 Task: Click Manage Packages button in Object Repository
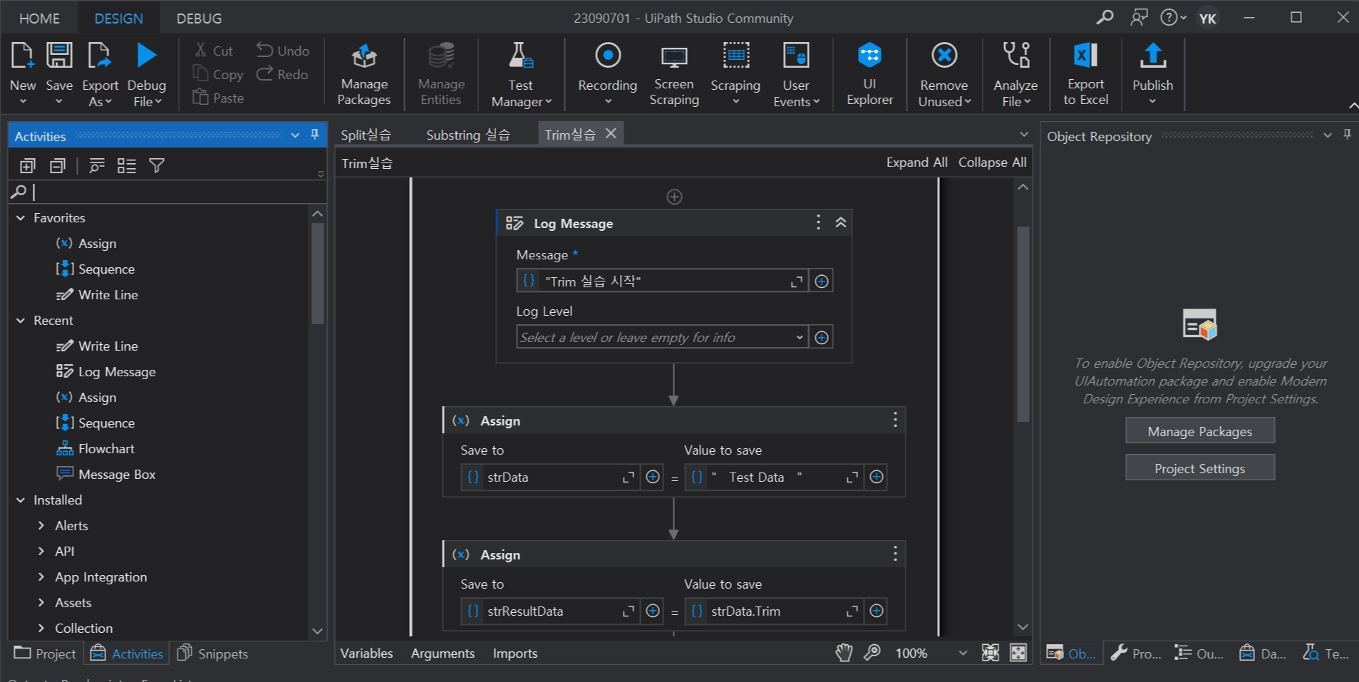coord(1200,431)
